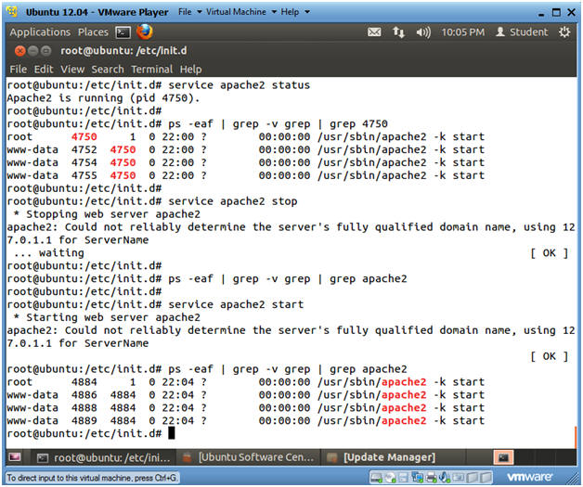Click the VMware hard disk status icon
The image size is (583, 487).
click(376, 478)
